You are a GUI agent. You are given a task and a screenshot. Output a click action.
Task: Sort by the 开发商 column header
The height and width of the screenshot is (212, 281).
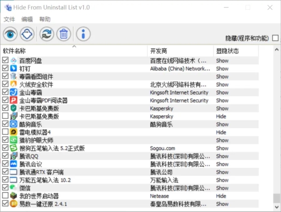180,51
